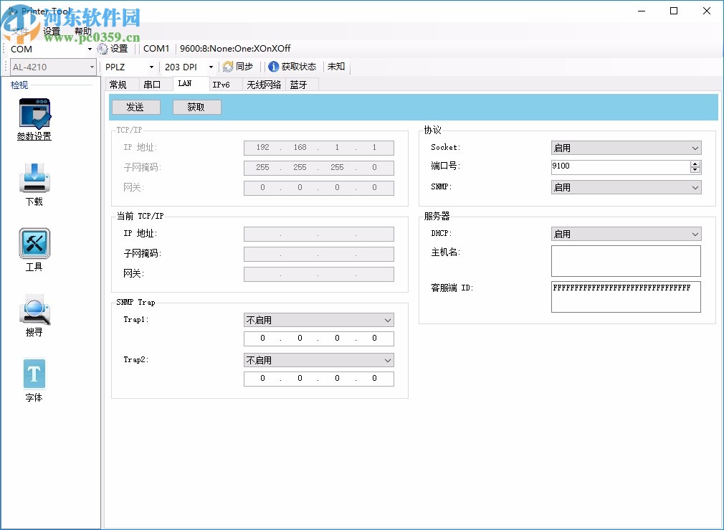The height and width of the screenshot is (530, 724).
Task: Increase 端口号 using the stepper arrow
Action: 695,163
